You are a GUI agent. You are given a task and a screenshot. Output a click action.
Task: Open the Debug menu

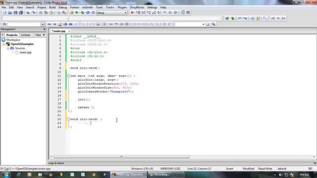click(x=63, y=7)
